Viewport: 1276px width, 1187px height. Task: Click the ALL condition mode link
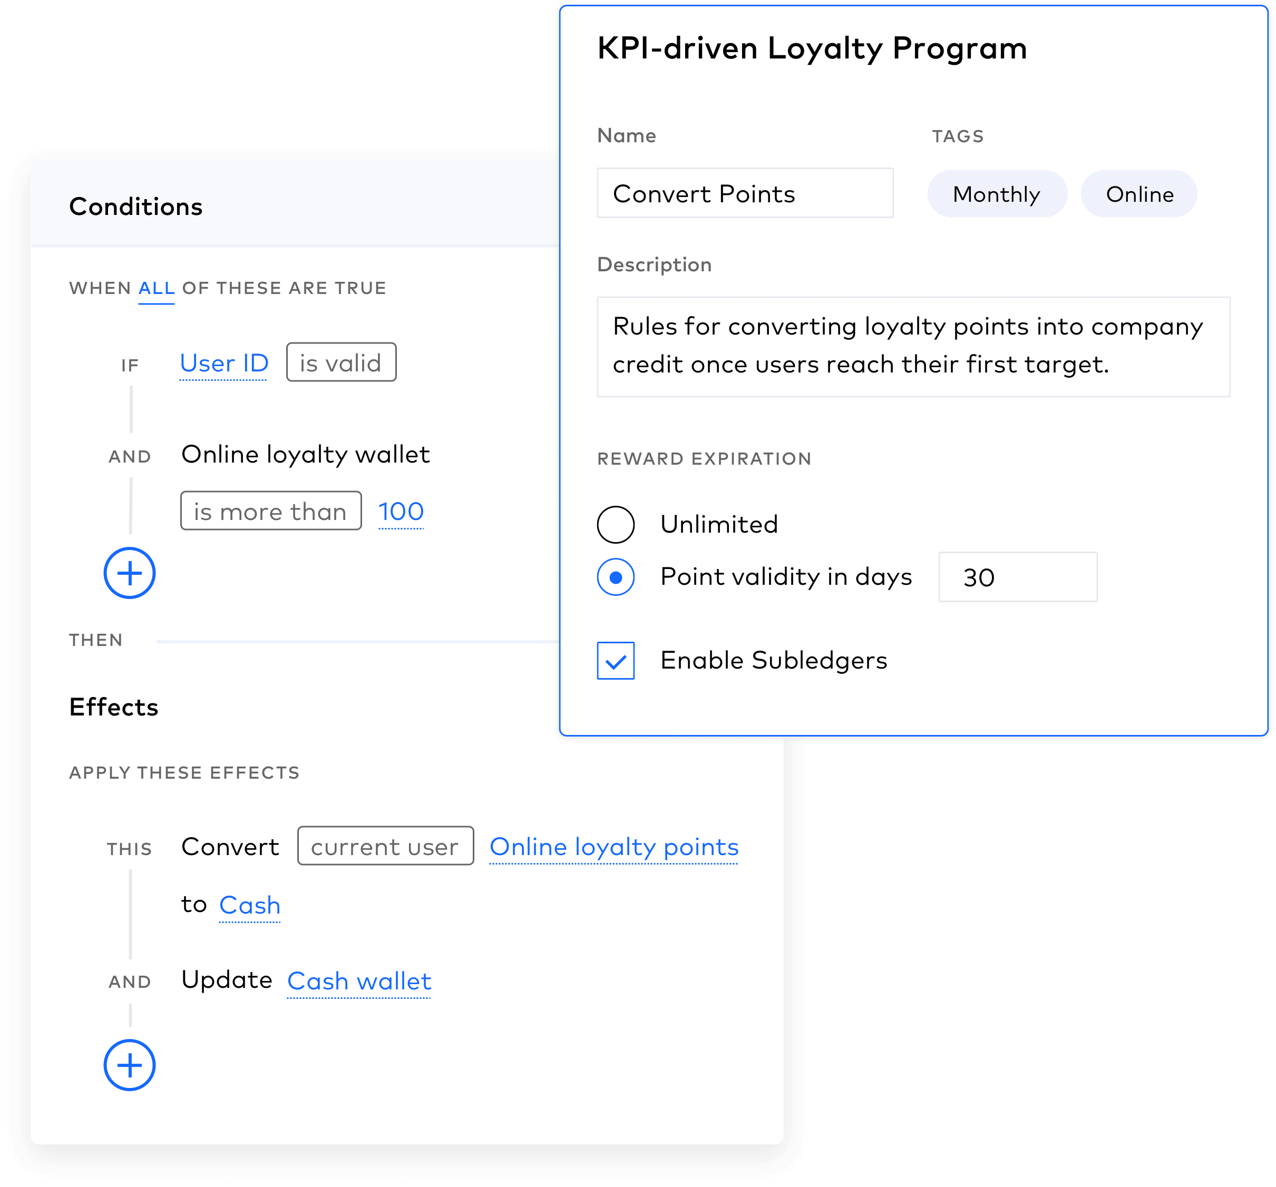(156, 288)
